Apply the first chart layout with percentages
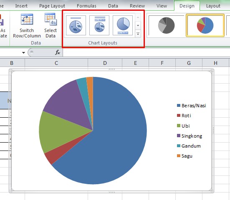This screenshot has width=230, height=200. (76, 25)
